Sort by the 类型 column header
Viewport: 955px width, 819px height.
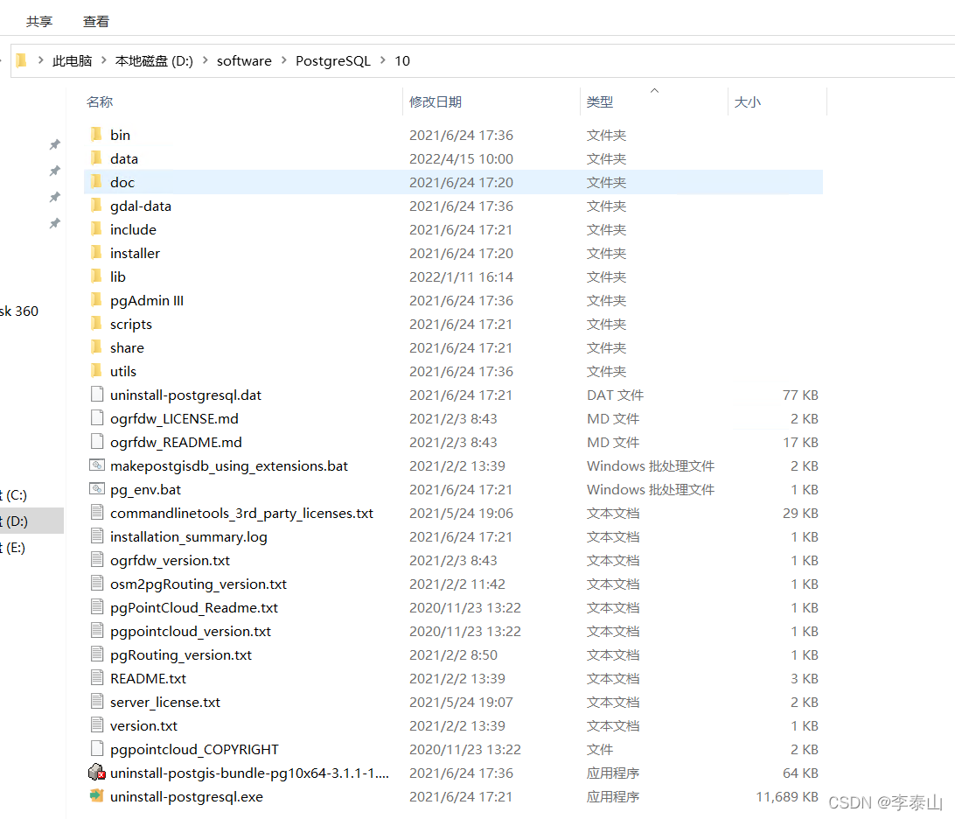[x=599, y=101]
